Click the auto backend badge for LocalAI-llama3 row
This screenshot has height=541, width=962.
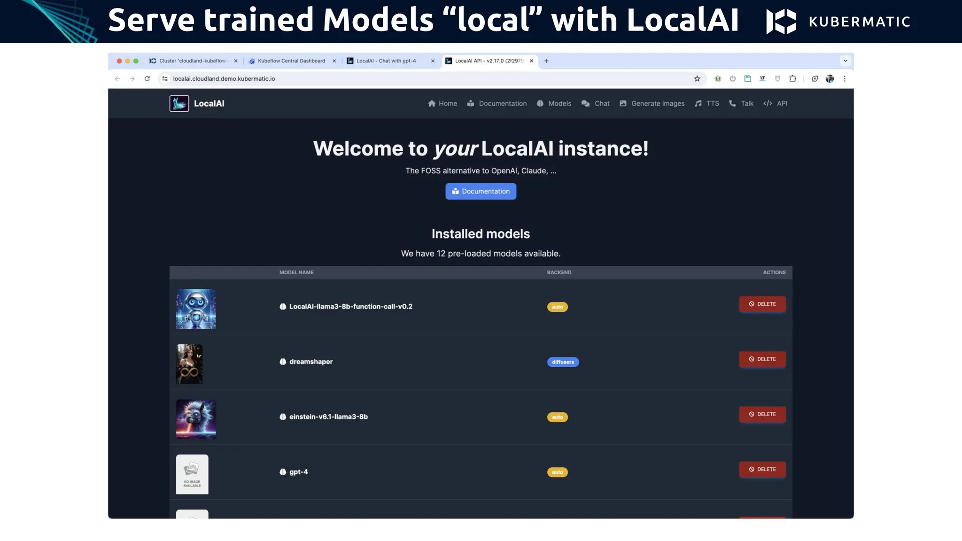tap(557, 307)
